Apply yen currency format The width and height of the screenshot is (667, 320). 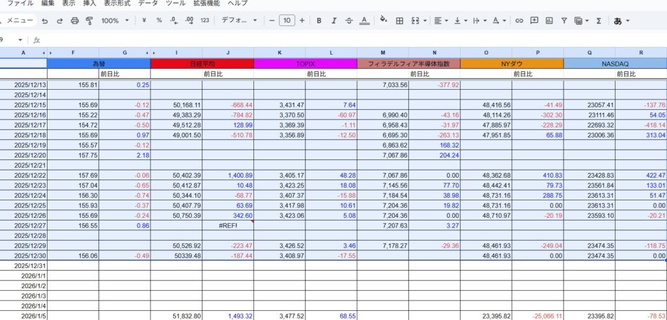coord(143,21)
